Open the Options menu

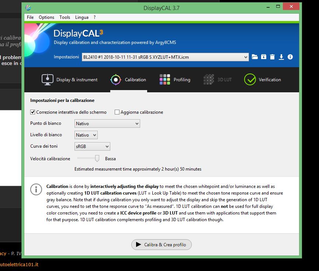coord(46,17)
